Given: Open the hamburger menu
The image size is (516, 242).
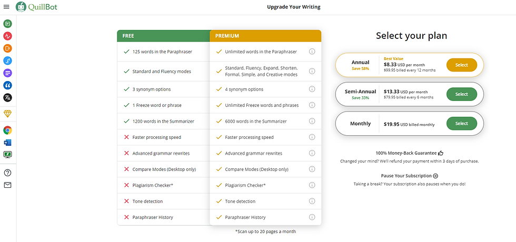Looking at the screenshot, I should (x=6, y=6).
